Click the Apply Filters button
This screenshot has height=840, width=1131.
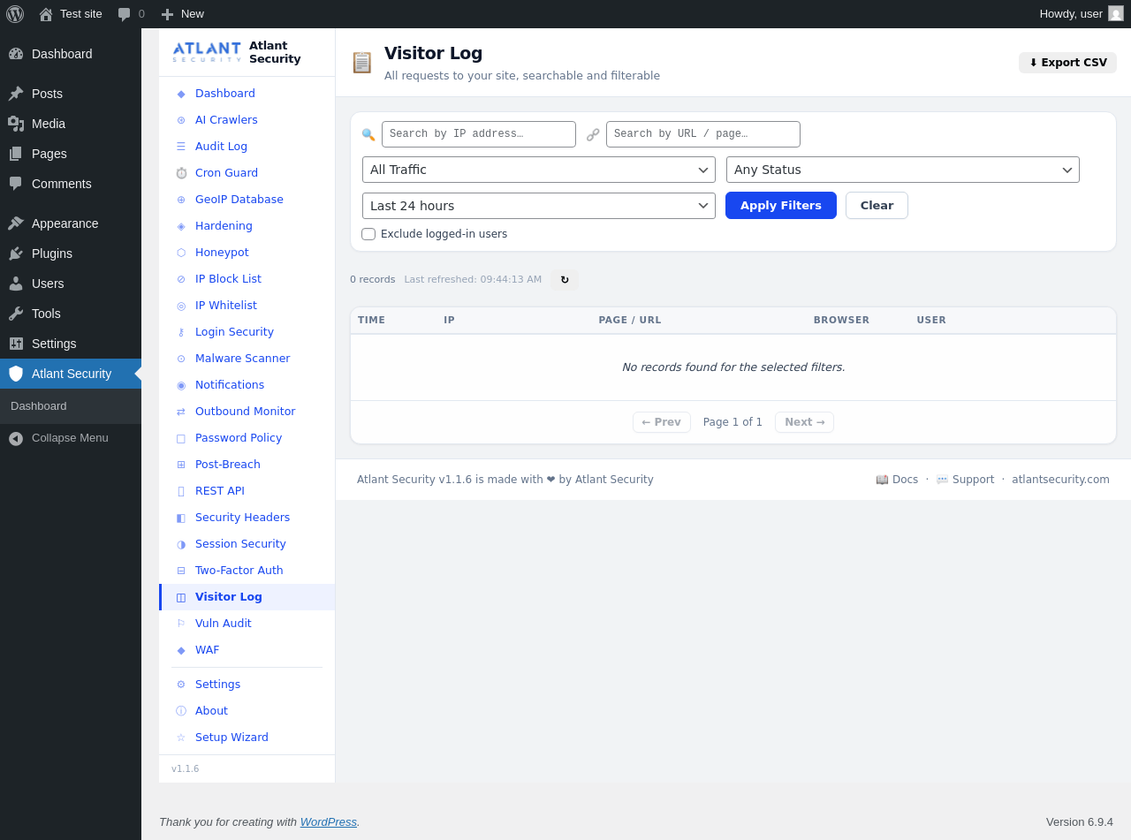point(781,206)
